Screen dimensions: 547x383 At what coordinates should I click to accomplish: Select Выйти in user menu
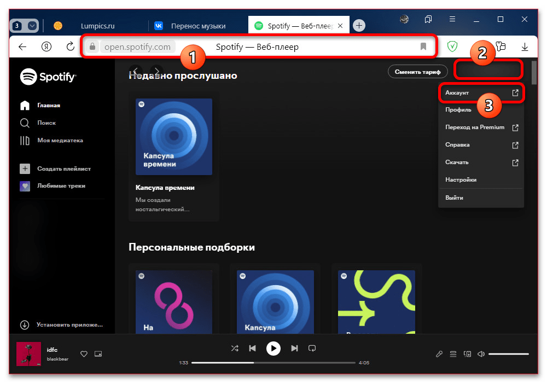[x=481, y=198]
